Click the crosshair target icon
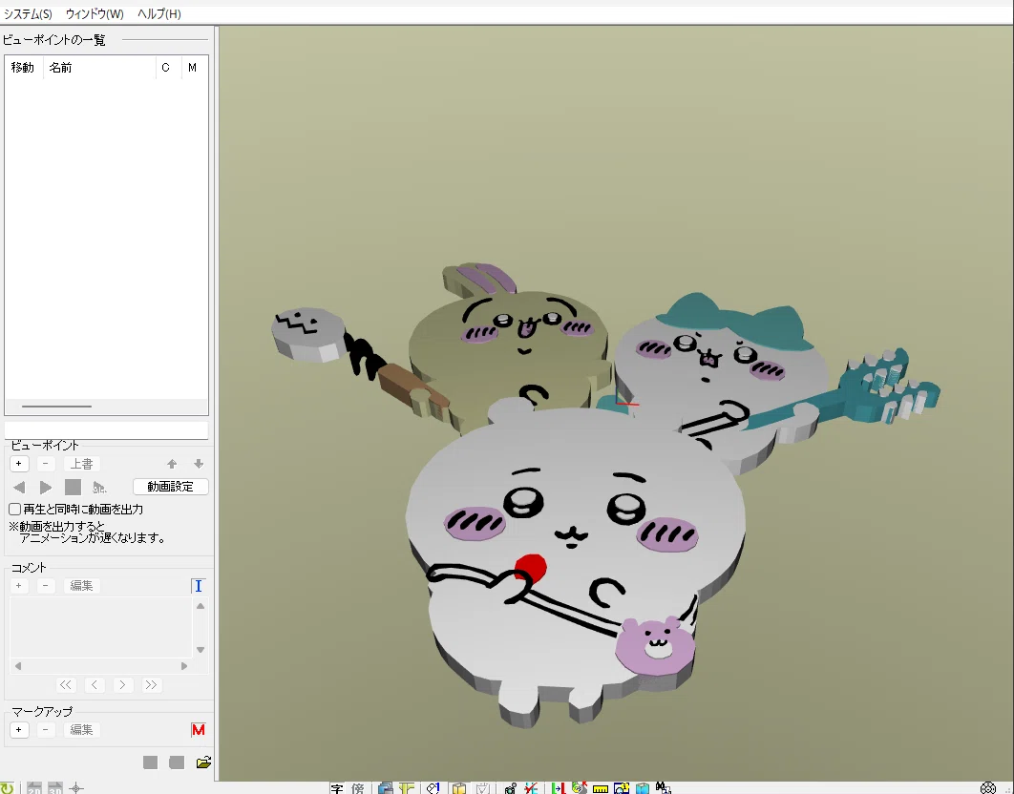 [76, 788]
